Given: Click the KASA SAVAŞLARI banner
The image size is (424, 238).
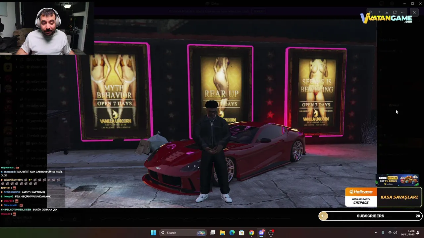Looking at the screenshot, I should 399,197.
